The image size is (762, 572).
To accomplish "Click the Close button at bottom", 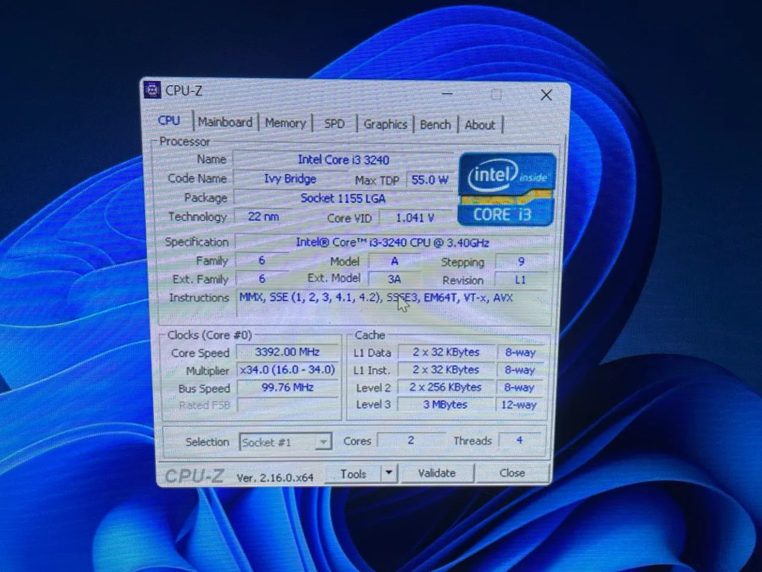I will coord(512,473).
